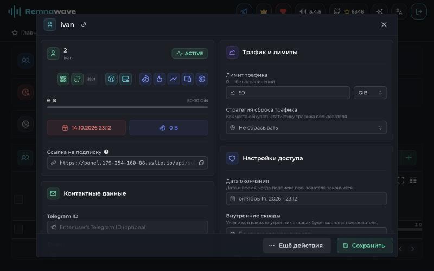Click the 50.00 GiB limit text
The height and width of the screenshot is (271, 434).
197,100
